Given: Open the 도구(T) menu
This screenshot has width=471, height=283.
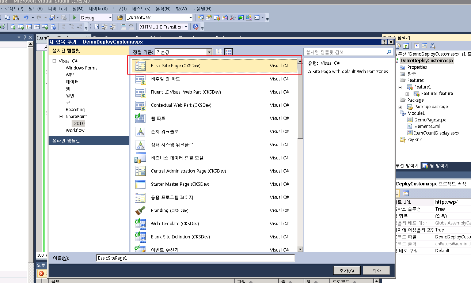Looking at the screenshot, I should click(x=120, y=8).
